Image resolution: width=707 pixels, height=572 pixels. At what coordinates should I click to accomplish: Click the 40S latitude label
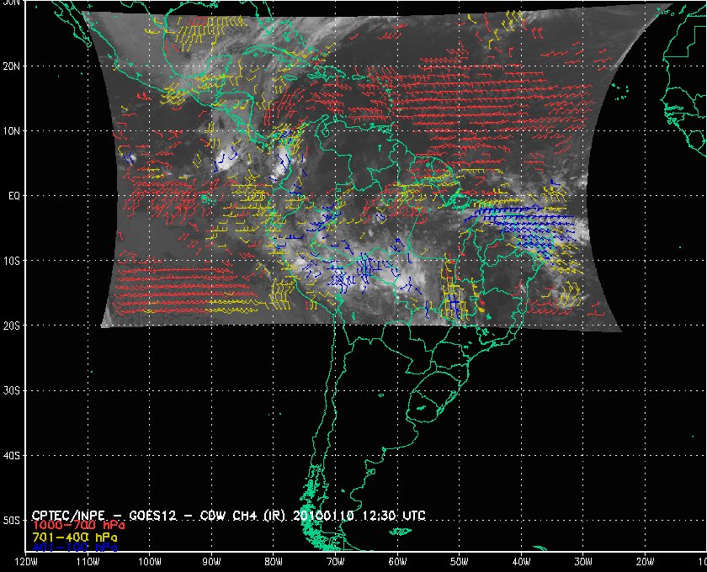(x=11, y=456)
